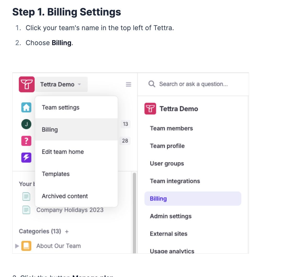
Task: Select Team settings from the dropdown menu
Action: point(76,108)
